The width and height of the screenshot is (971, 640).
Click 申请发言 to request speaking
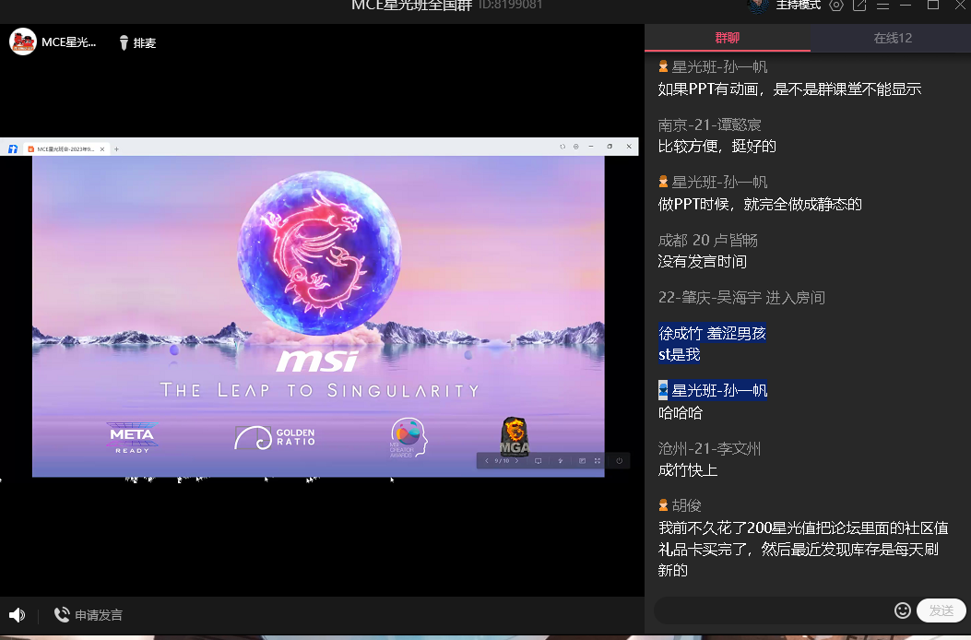88,614
